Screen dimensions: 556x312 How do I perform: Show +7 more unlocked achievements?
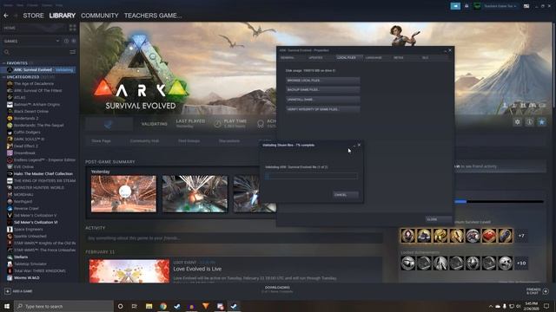click(x=521, y=236)
